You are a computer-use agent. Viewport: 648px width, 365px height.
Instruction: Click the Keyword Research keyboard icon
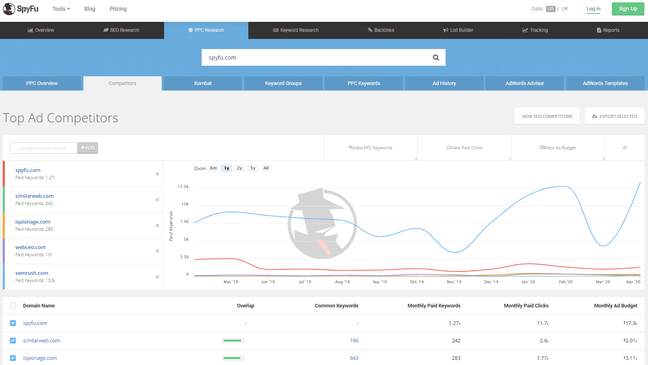pos(275,30)
